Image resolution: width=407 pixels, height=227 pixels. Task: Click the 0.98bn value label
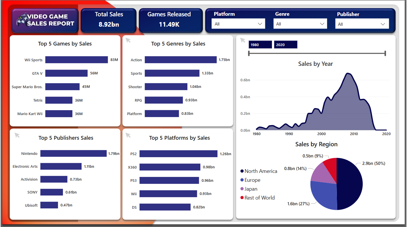click(x=209, y=167)
